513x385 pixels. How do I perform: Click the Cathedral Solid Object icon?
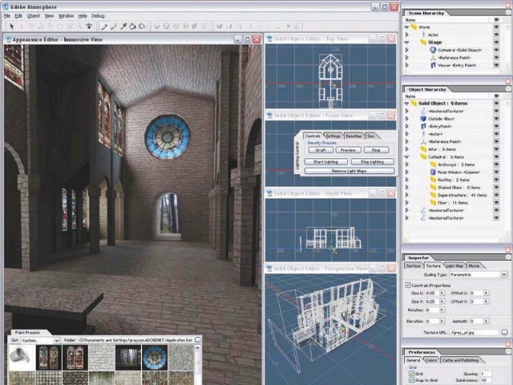[x=433, y=50]
